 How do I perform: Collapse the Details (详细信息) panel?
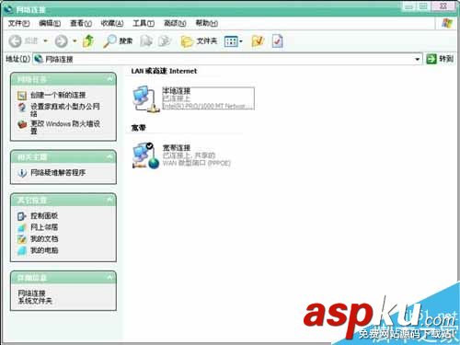pos(109,278)
